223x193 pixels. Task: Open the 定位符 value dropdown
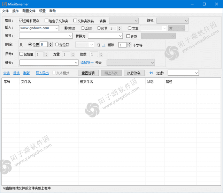click(x=84, y=45)
